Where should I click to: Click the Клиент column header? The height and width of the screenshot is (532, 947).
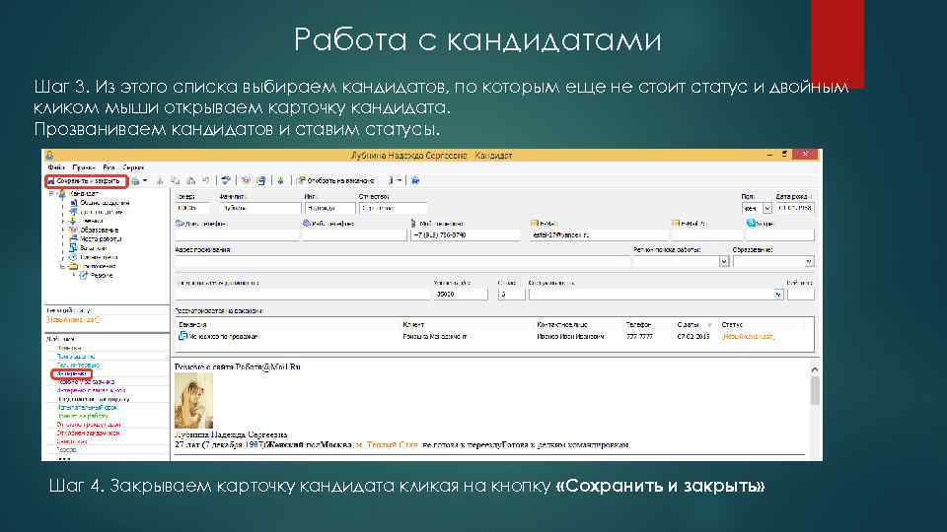click(413, 325)
